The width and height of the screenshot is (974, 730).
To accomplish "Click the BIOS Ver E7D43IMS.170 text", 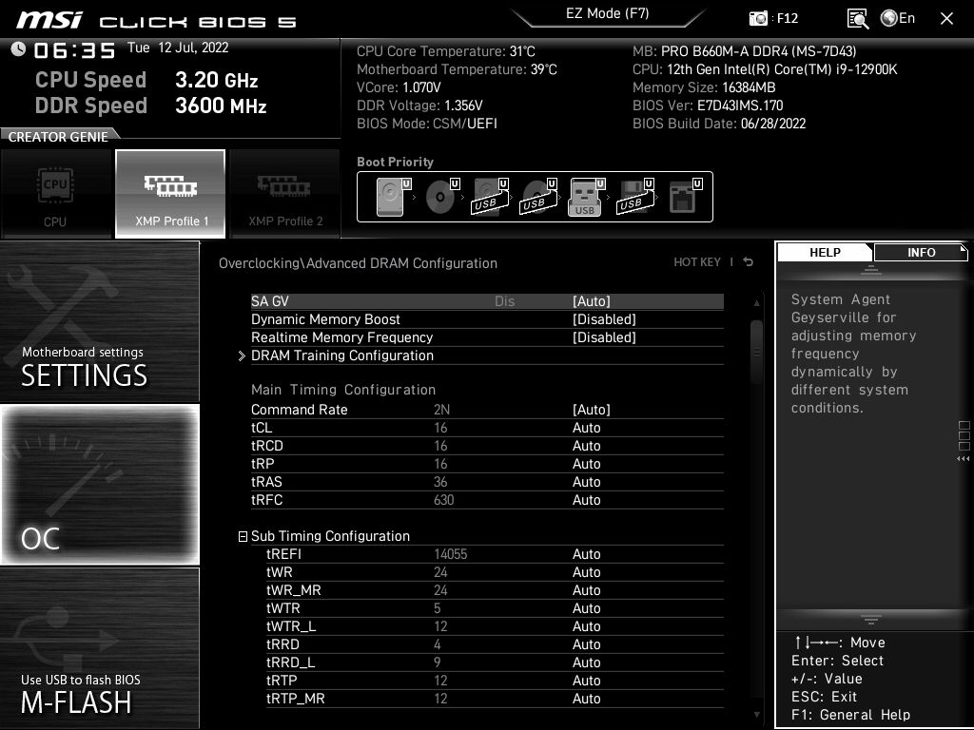I will pyautogui.click(x=708, y=106).
